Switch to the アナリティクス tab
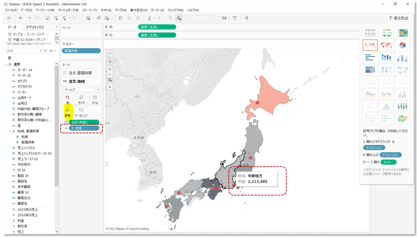 tap(35, 27)
